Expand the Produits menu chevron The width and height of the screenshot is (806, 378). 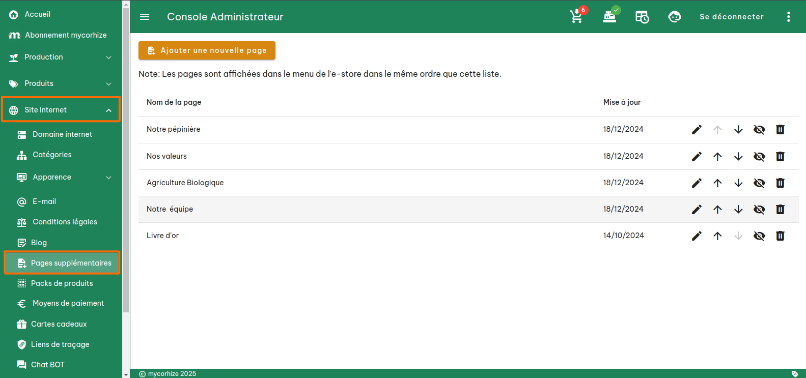click(x=108, y=84)
